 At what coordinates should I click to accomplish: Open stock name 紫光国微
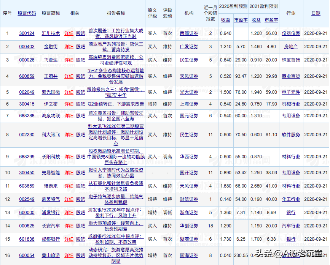point(51,92)
